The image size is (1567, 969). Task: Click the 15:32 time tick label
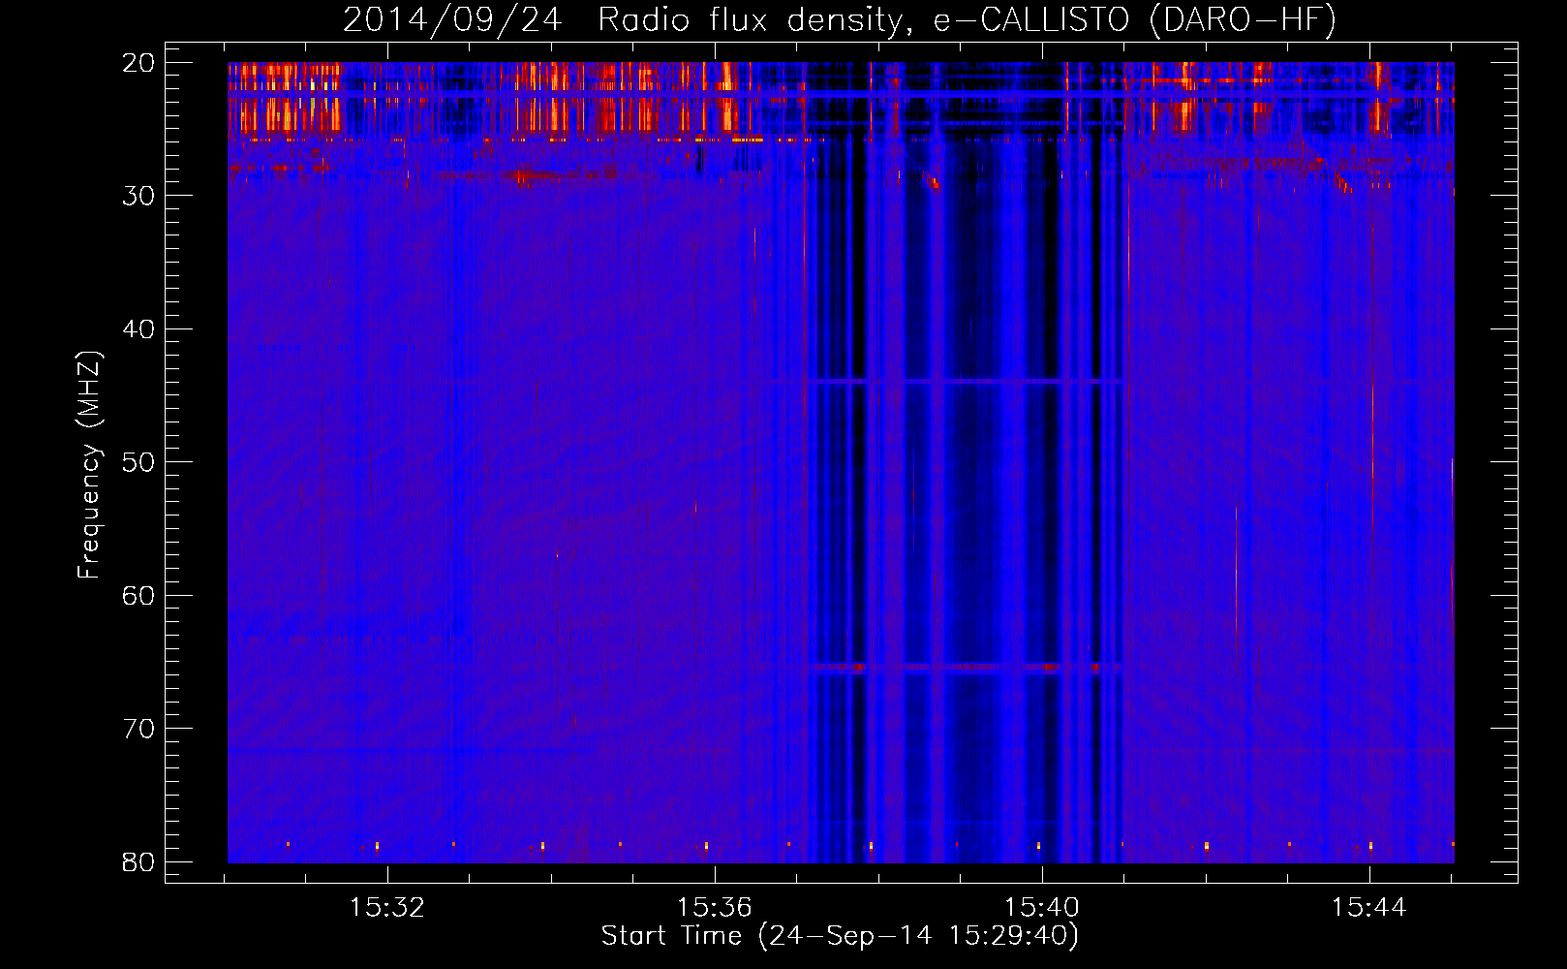pos(387,908)
